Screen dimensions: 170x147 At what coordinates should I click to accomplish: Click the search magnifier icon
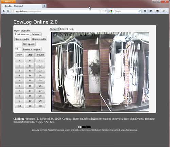tap(139, 11)
